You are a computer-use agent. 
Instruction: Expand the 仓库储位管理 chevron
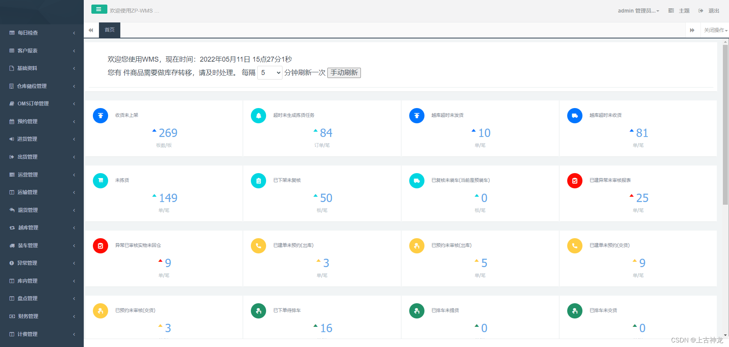click(x=74, y=86)
